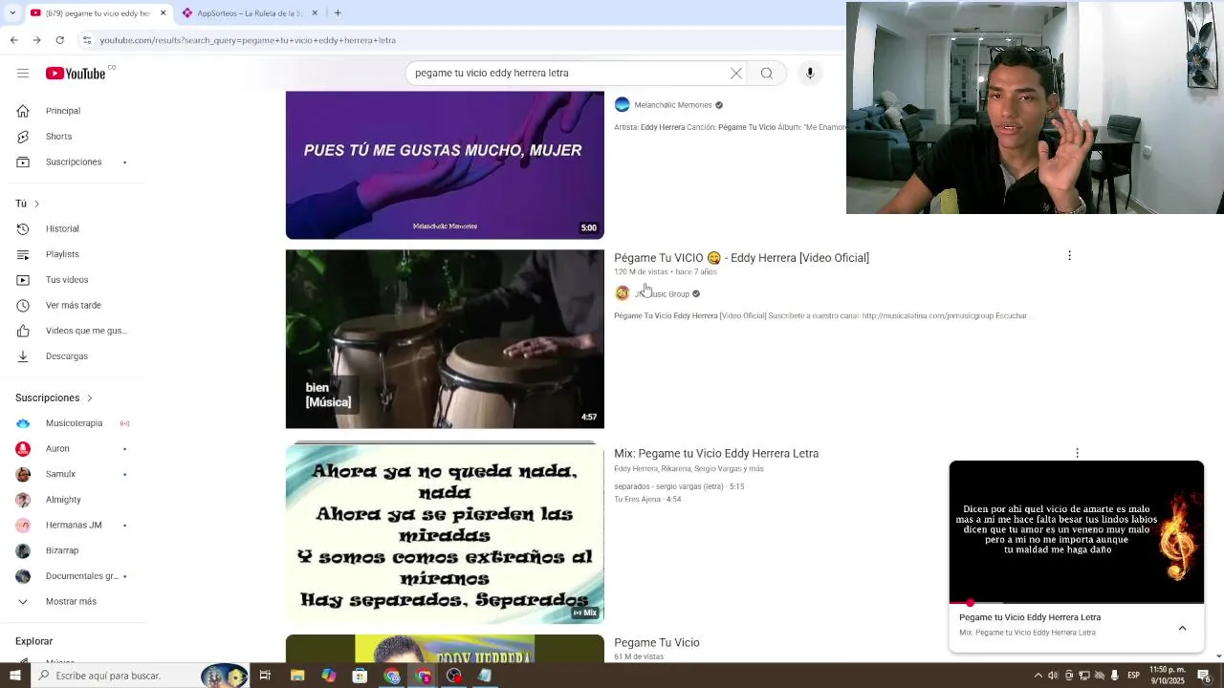Screen dimensions: 1224x688
Task: Go forward in the browser
Action: point(36,40)
